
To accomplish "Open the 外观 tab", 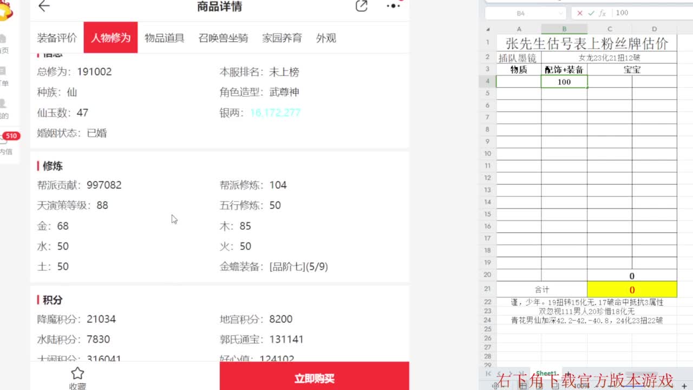I will 326,38.
